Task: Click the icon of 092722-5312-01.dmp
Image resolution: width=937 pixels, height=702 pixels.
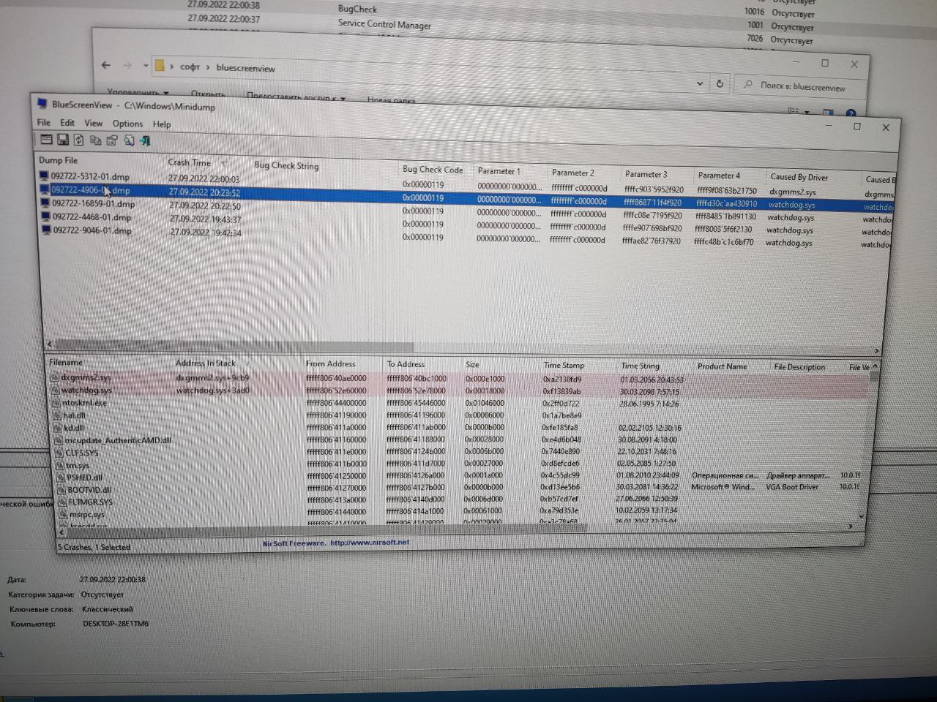Action: tap(45, 176)
